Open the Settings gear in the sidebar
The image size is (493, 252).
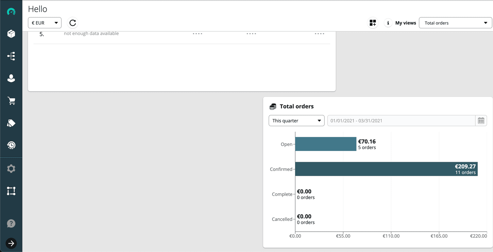click(11, 169)
